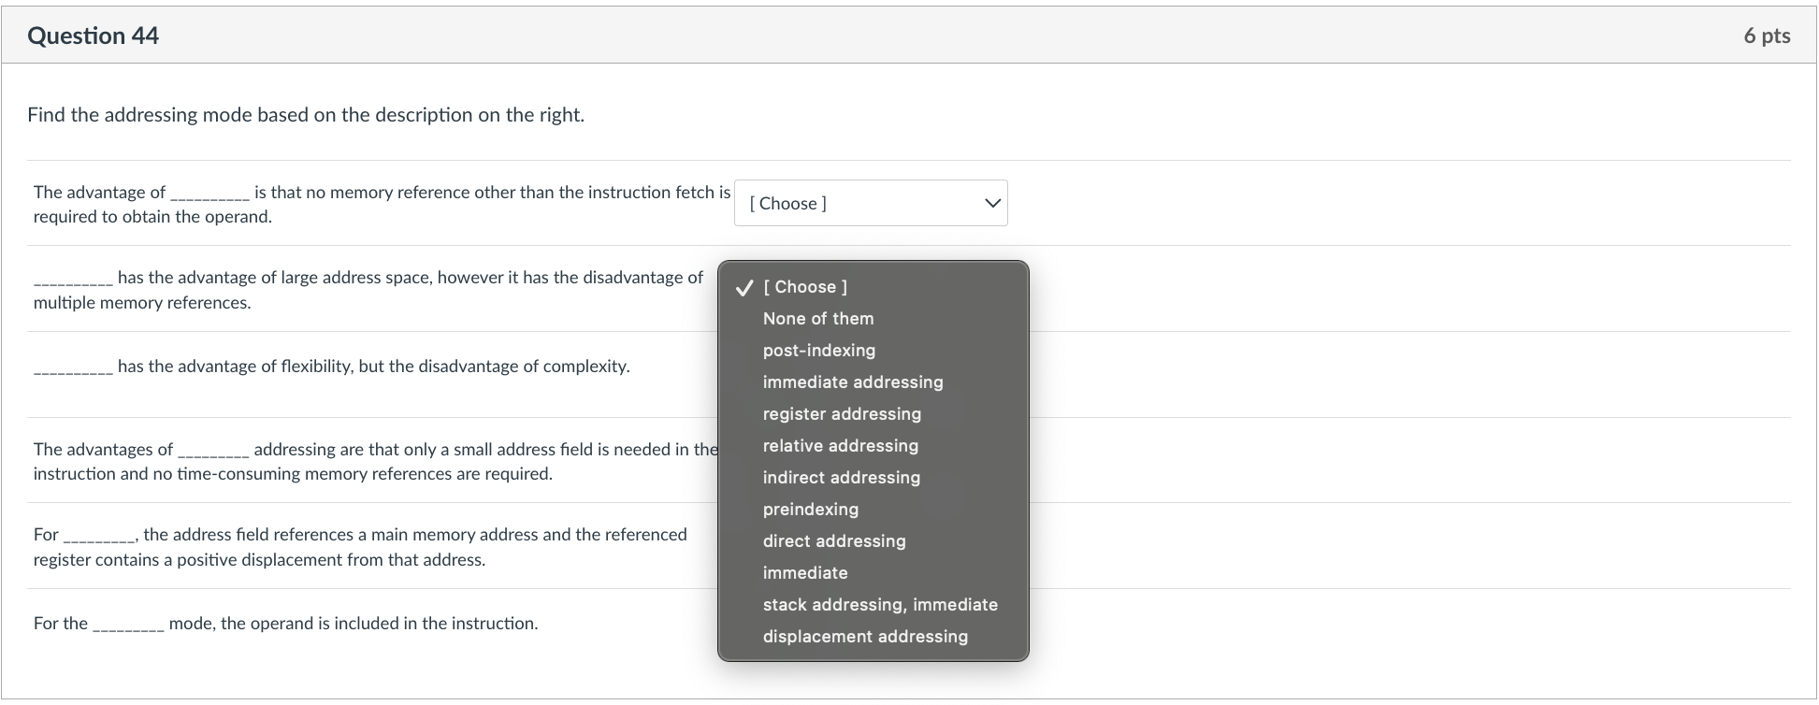Open the first row's Choose dropdown
Screen dimensions: 1819x705
870,203
